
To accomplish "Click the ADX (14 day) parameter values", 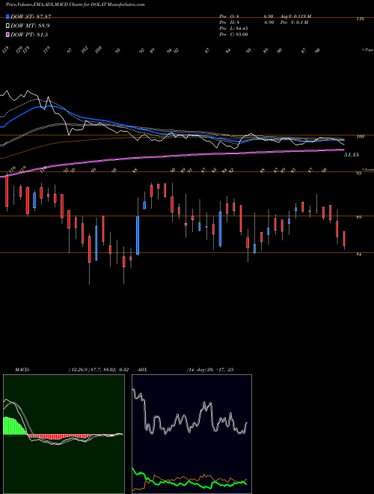I will (209, 370).
